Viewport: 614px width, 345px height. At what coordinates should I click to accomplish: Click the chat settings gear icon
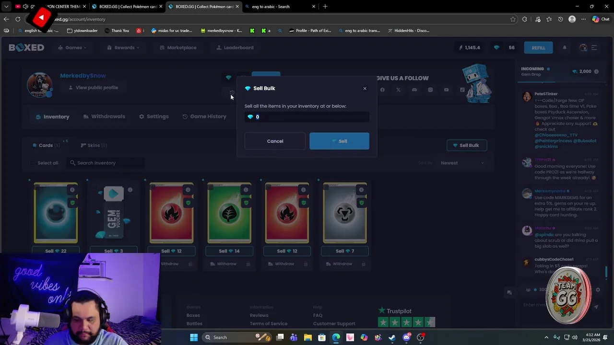pos(598,289)
